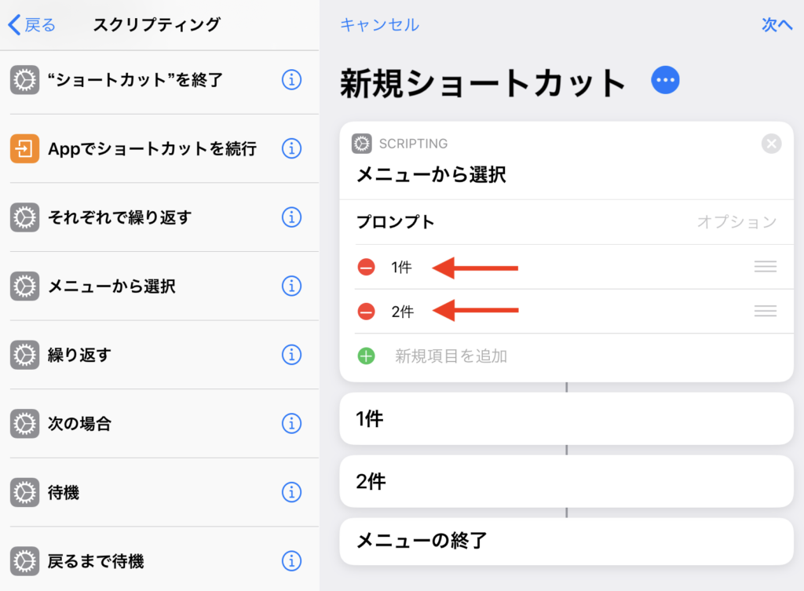Tap 次へ to proceed

[777, 25]
